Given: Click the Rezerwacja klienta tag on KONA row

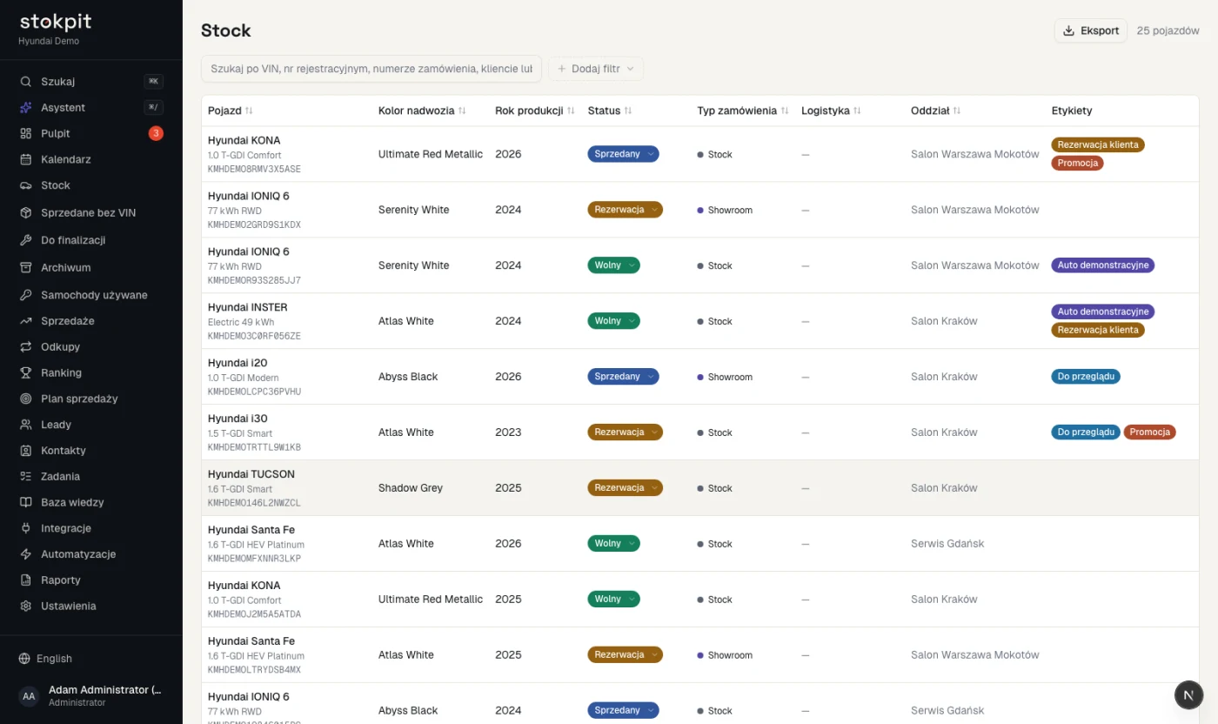Looking at the screenshot, I should pyautogui.click(x=1098, y=144).
